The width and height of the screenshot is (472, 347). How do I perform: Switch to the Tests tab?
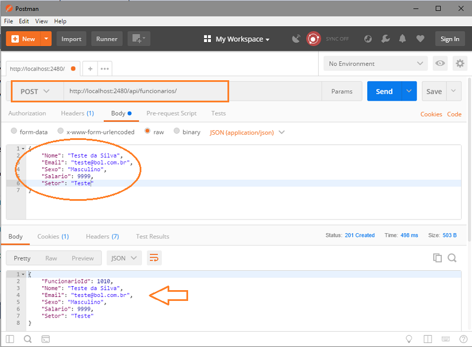[x=218, y=113]
